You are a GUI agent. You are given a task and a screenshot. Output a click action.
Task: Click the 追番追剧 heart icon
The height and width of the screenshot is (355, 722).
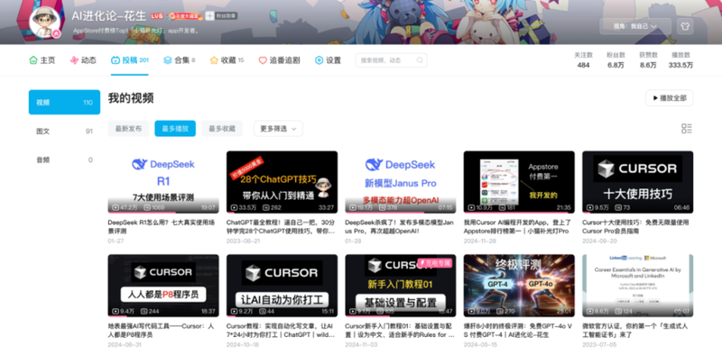[263, 60]
